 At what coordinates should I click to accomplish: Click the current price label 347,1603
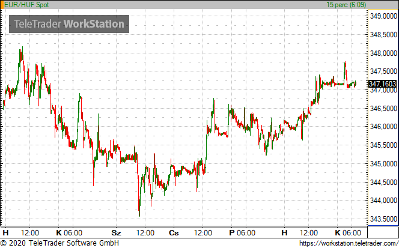coord(382,83)
